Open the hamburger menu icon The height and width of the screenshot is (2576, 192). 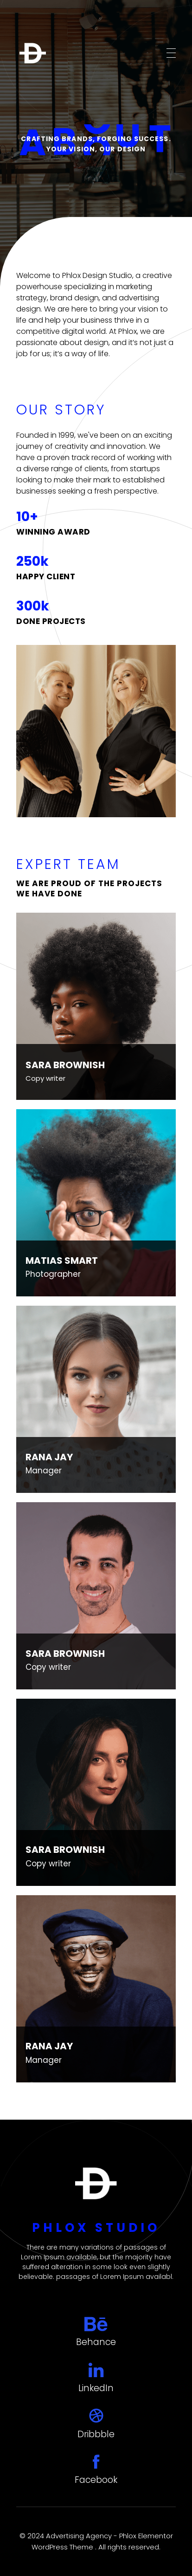171,53
